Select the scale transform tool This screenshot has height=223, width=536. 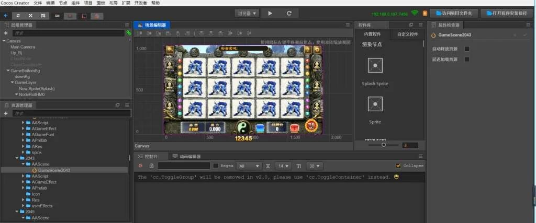click(x=30, y=16)
